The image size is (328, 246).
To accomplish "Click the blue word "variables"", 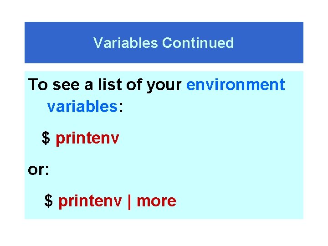I will (82, 107).
